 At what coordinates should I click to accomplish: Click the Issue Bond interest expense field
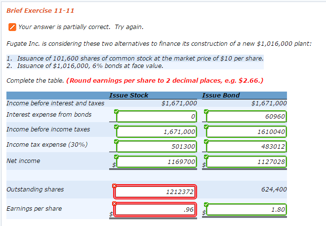tap(246, 116)
